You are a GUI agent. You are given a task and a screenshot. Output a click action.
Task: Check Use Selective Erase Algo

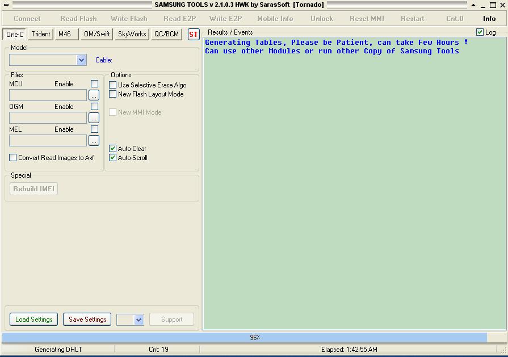click(x=113, y=85)
